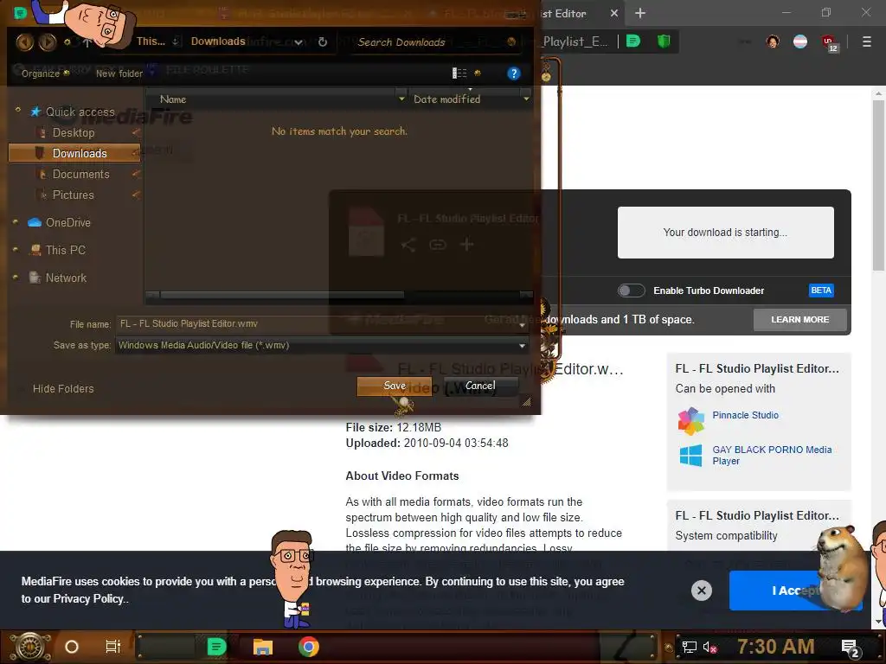Open help in the Save dialog
886x664 pixels.
(513, 73)
